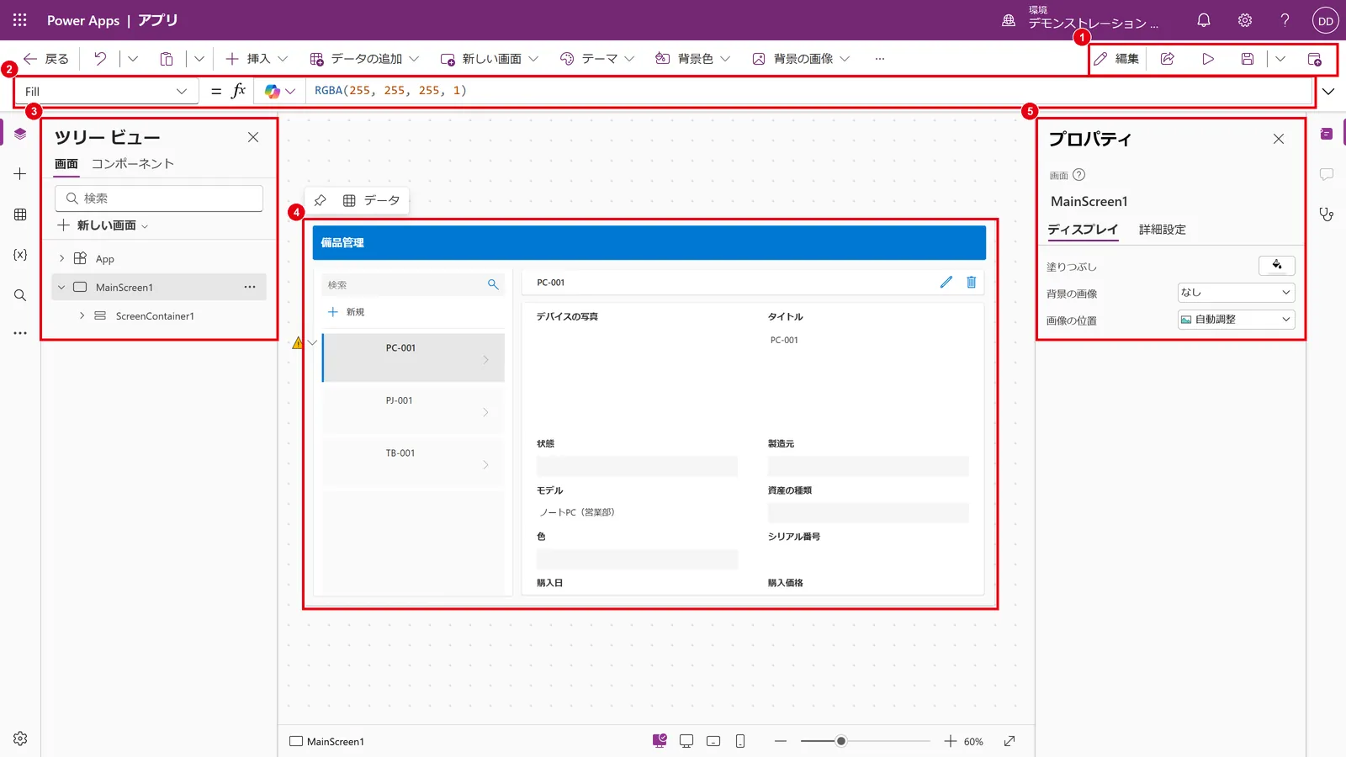Image resolution: width=1346 pixels, height=757 pixels.
Task: Open the Copilot formula assistant icon
Action: click(x=272, y=91)
